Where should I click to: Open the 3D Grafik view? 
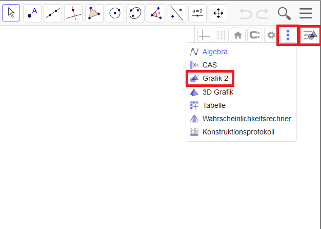(241, 92)
